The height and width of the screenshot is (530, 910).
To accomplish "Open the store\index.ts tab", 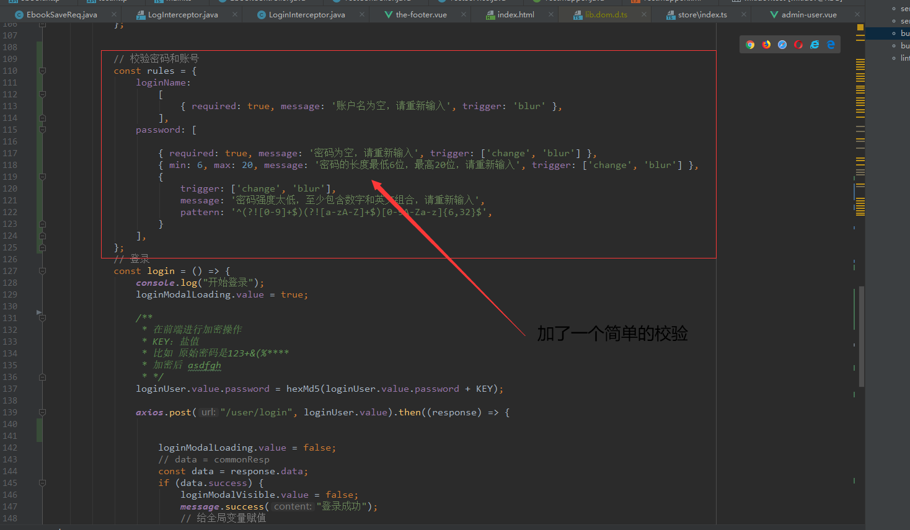I will click(696, 14).
